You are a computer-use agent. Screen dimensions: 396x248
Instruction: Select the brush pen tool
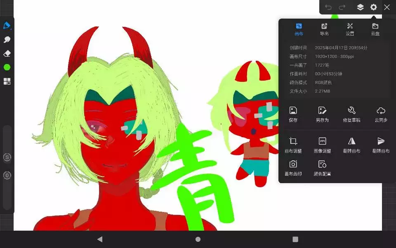click(7, 26)
